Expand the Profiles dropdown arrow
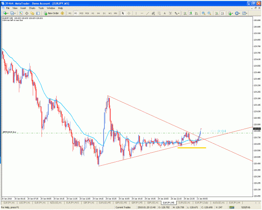 (x=15, y=13)
